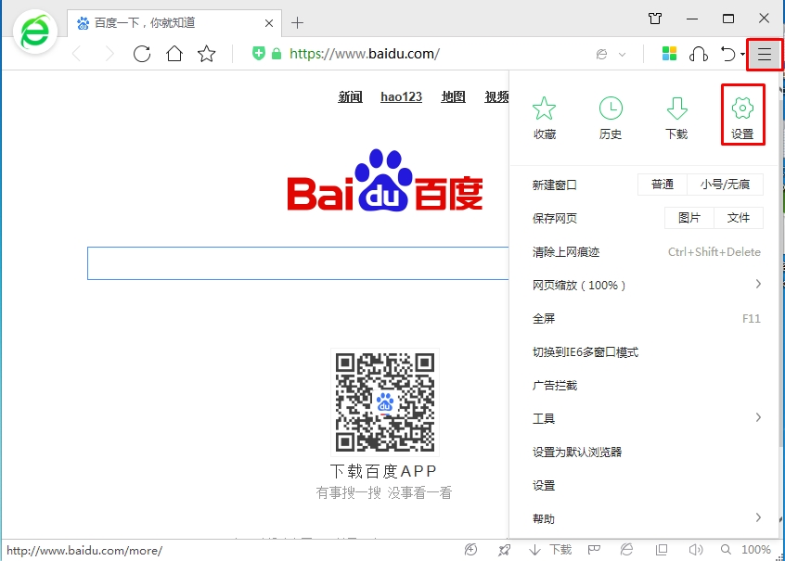Open the hao123 link
The height and width of the screenshot is (561, 785).
(401, 96)
